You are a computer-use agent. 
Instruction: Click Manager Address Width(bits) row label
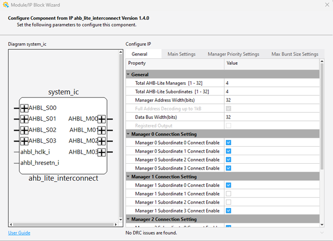click(x=165, y=100)
